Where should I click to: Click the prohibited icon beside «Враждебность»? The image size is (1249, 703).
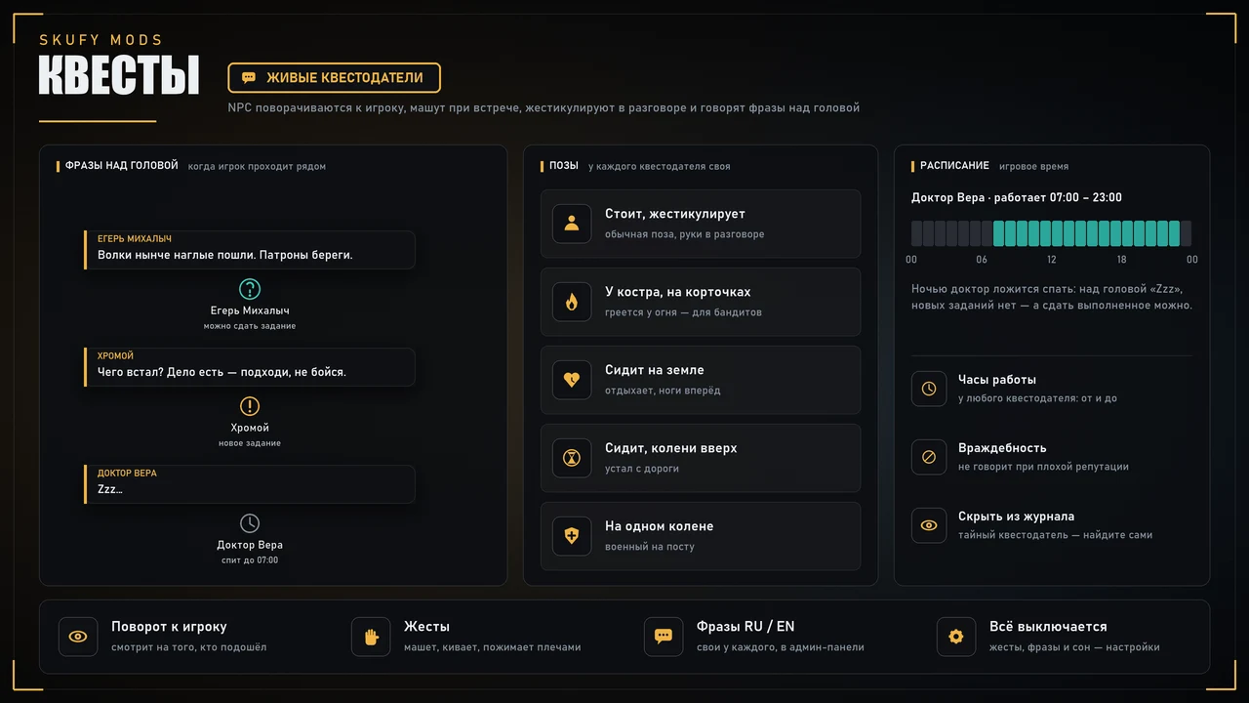(929, 457)
